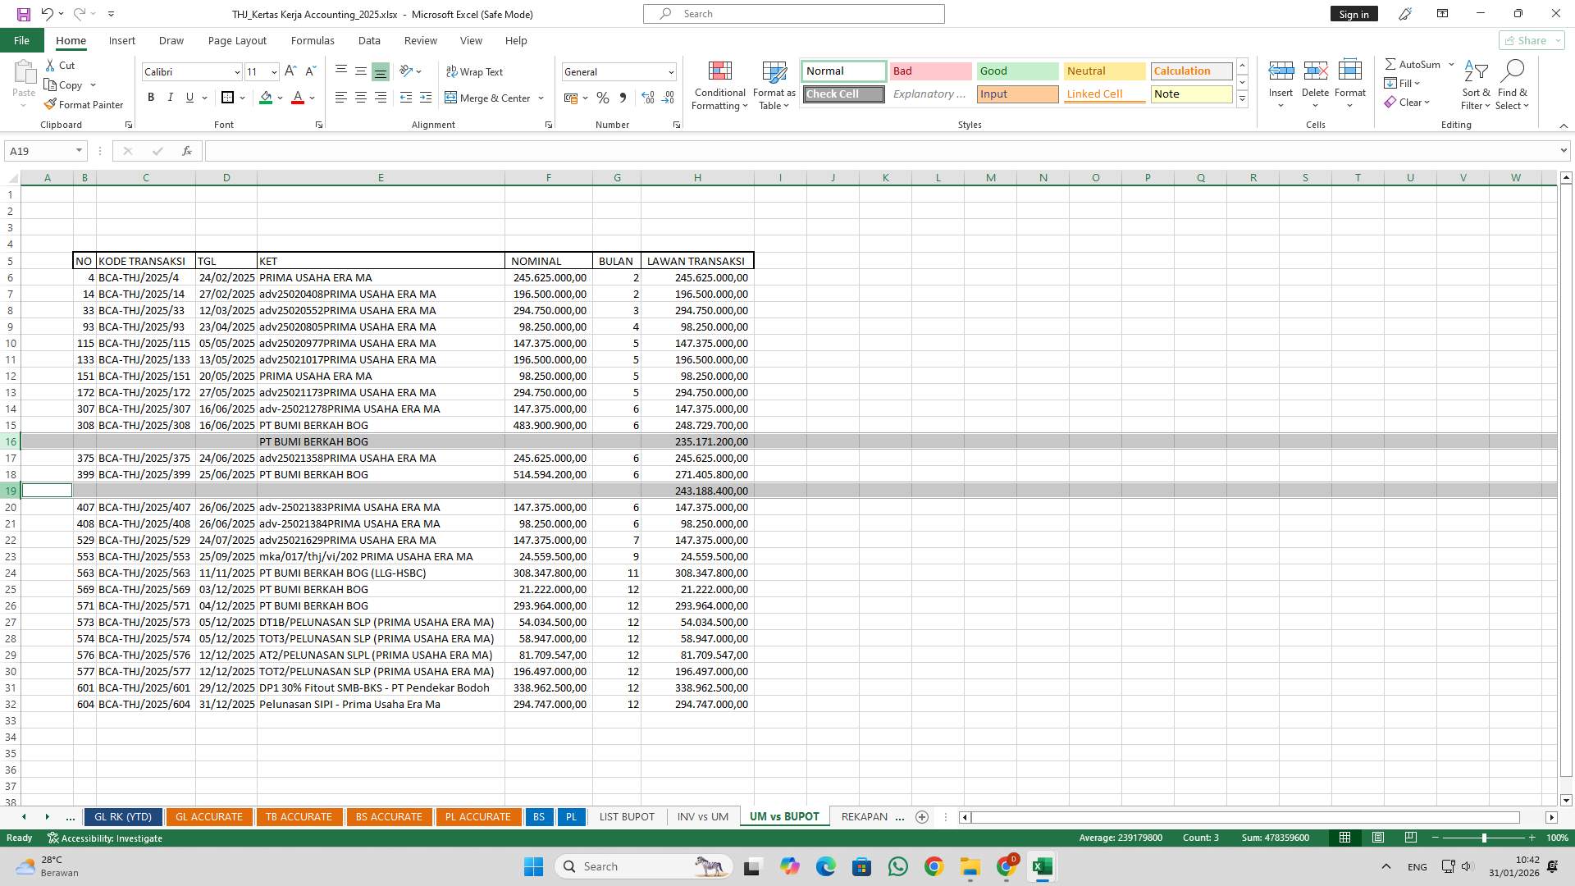Click the Share button
Viewport: 1575px width, 886px height.
pos(1527,40)
